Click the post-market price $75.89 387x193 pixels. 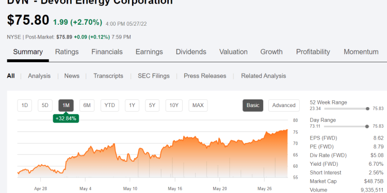click(64, 37)
